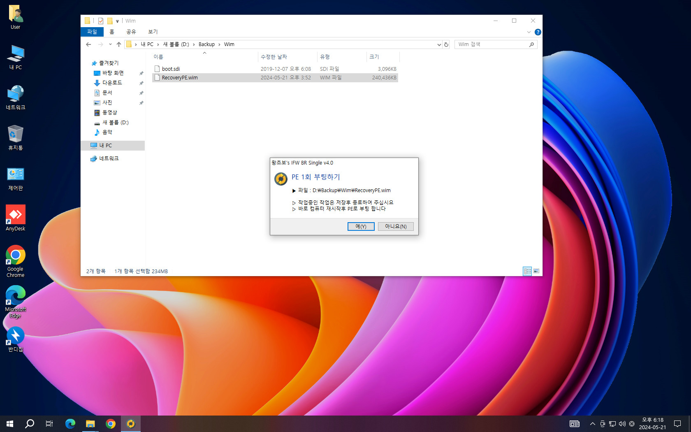The width and height of the screenshot is (691, 432).
Task: Open 네트워크 desktop icon
Action: [x=16, y=98]
